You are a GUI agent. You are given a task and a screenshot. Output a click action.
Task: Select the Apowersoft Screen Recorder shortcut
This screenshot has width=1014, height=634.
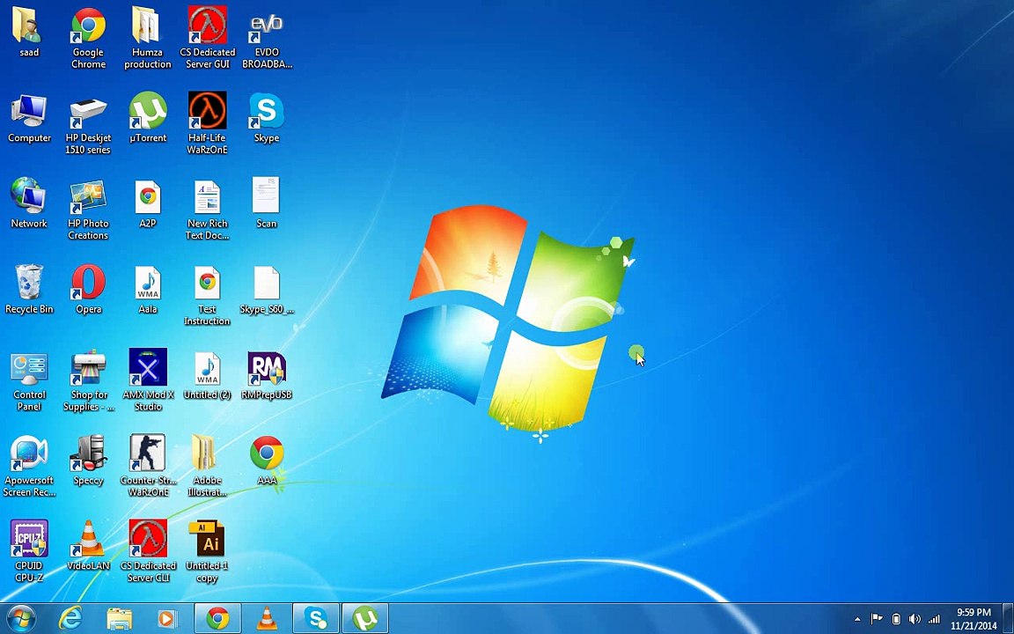pos(29,466)
